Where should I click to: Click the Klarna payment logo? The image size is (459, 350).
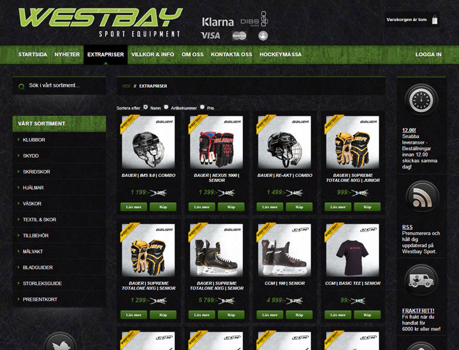(x=218, y=22)
